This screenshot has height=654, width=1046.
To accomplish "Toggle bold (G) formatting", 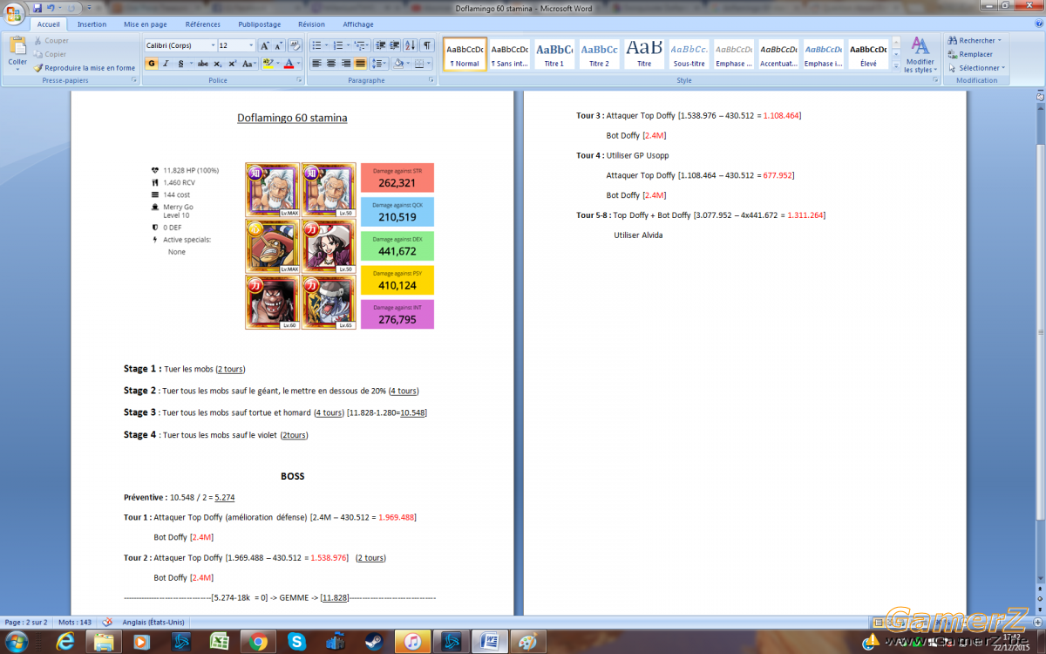I will pyautogui.click(x=152, y=64).
